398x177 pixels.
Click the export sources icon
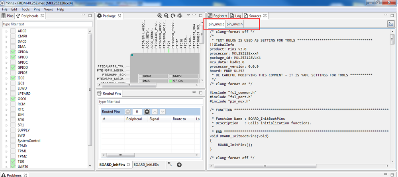(391, 24)
